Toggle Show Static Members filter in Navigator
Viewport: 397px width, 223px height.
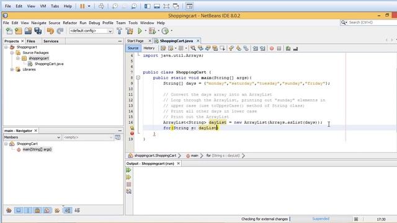point(28,210)
